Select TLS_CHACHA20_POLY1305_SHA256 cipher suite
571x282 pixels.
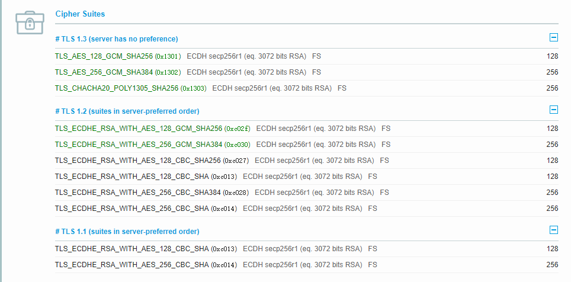(x=116, y=88)
